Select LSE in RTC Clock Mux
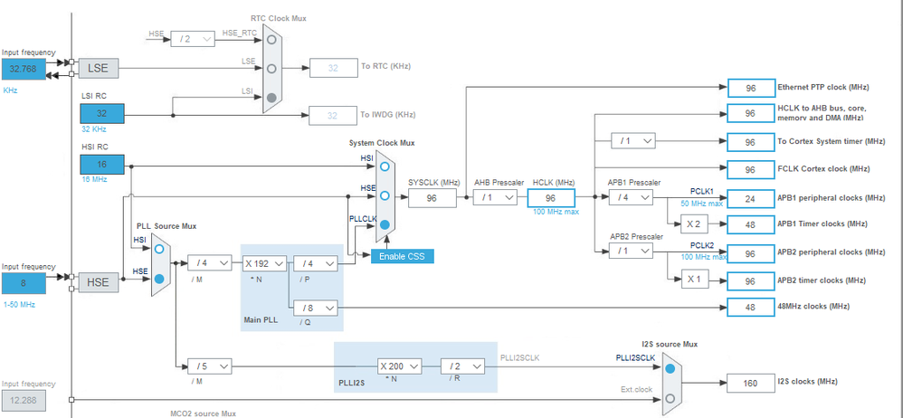 tap(271, 69)
